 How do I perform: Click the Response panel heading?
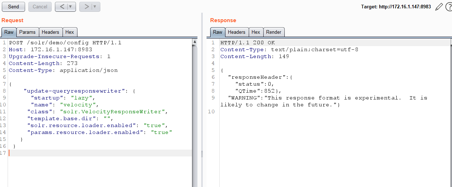(223, 20)
